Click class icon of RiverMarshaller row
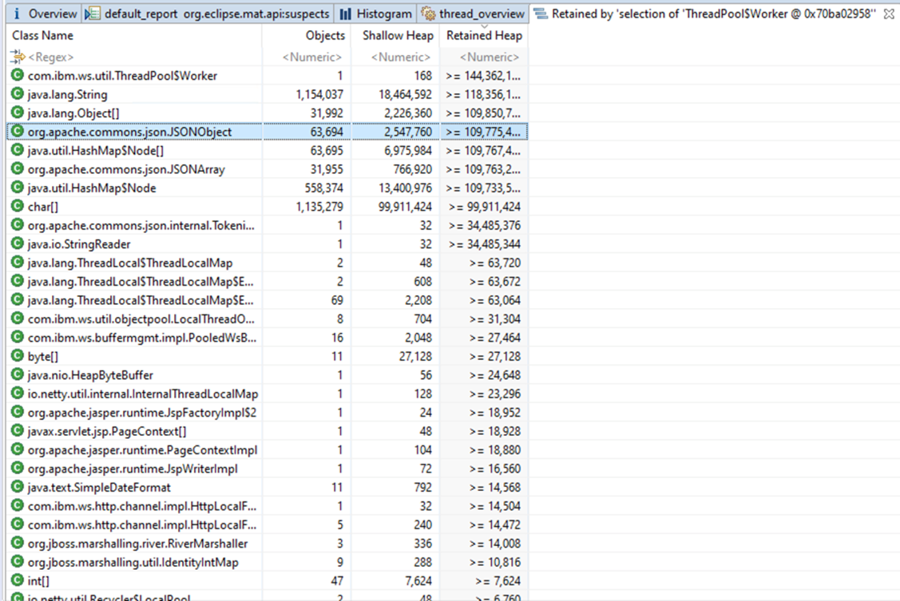This screenshot has height=601, width=900. [18, 544]
